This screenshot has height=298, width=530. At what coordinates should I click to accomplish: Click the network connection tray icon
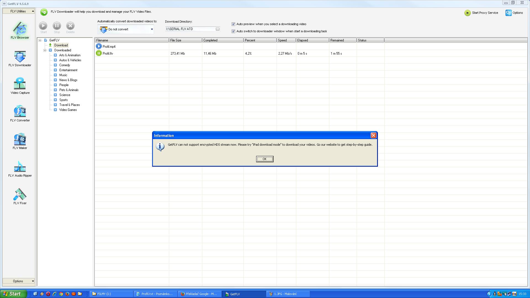tap(509, 294)
